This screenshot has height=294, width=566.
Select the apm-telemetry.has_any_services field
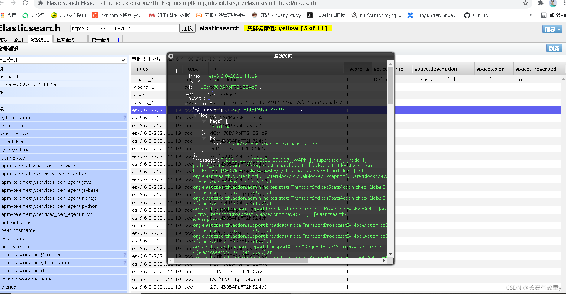tap(63, 166)
